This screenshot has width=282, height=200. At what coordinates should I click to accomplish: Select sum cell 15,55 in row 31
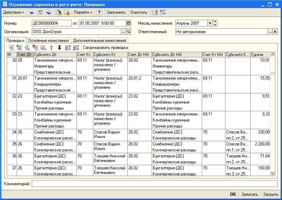click(x=260, y=84)
